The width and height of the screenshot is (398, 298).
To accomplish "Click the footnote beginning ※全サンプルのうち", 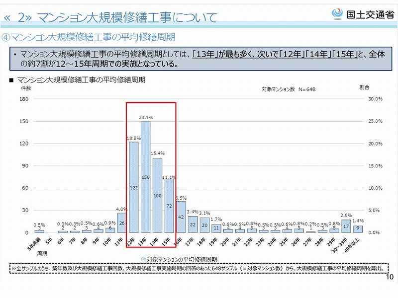I will pos(199,268).
